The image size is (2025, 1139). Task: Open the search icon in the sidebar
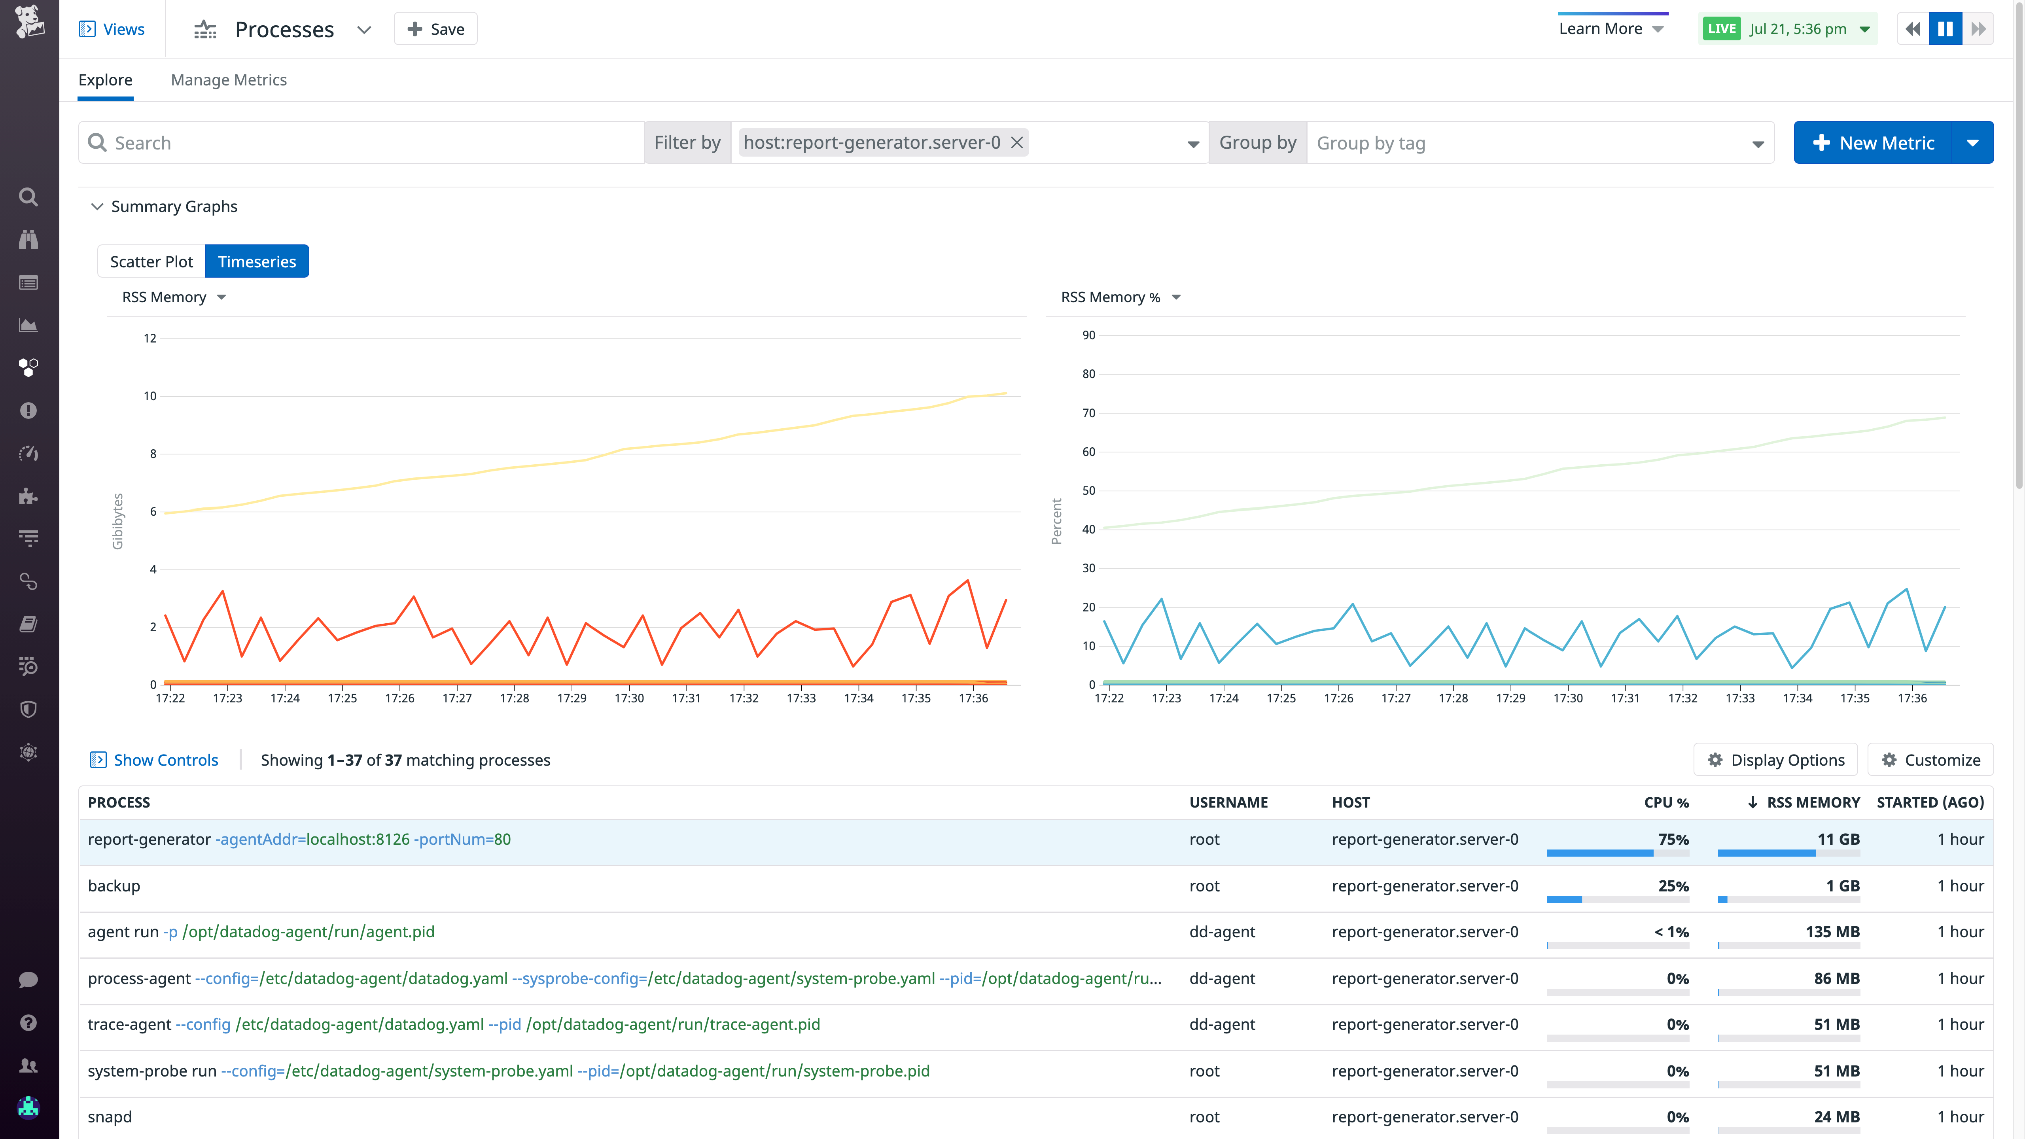point(28,197)
